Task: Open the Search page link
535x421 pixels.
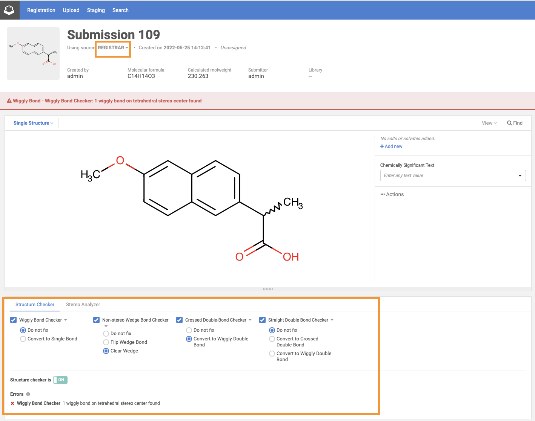Action: pyautogui.click(x=120, y=10)
